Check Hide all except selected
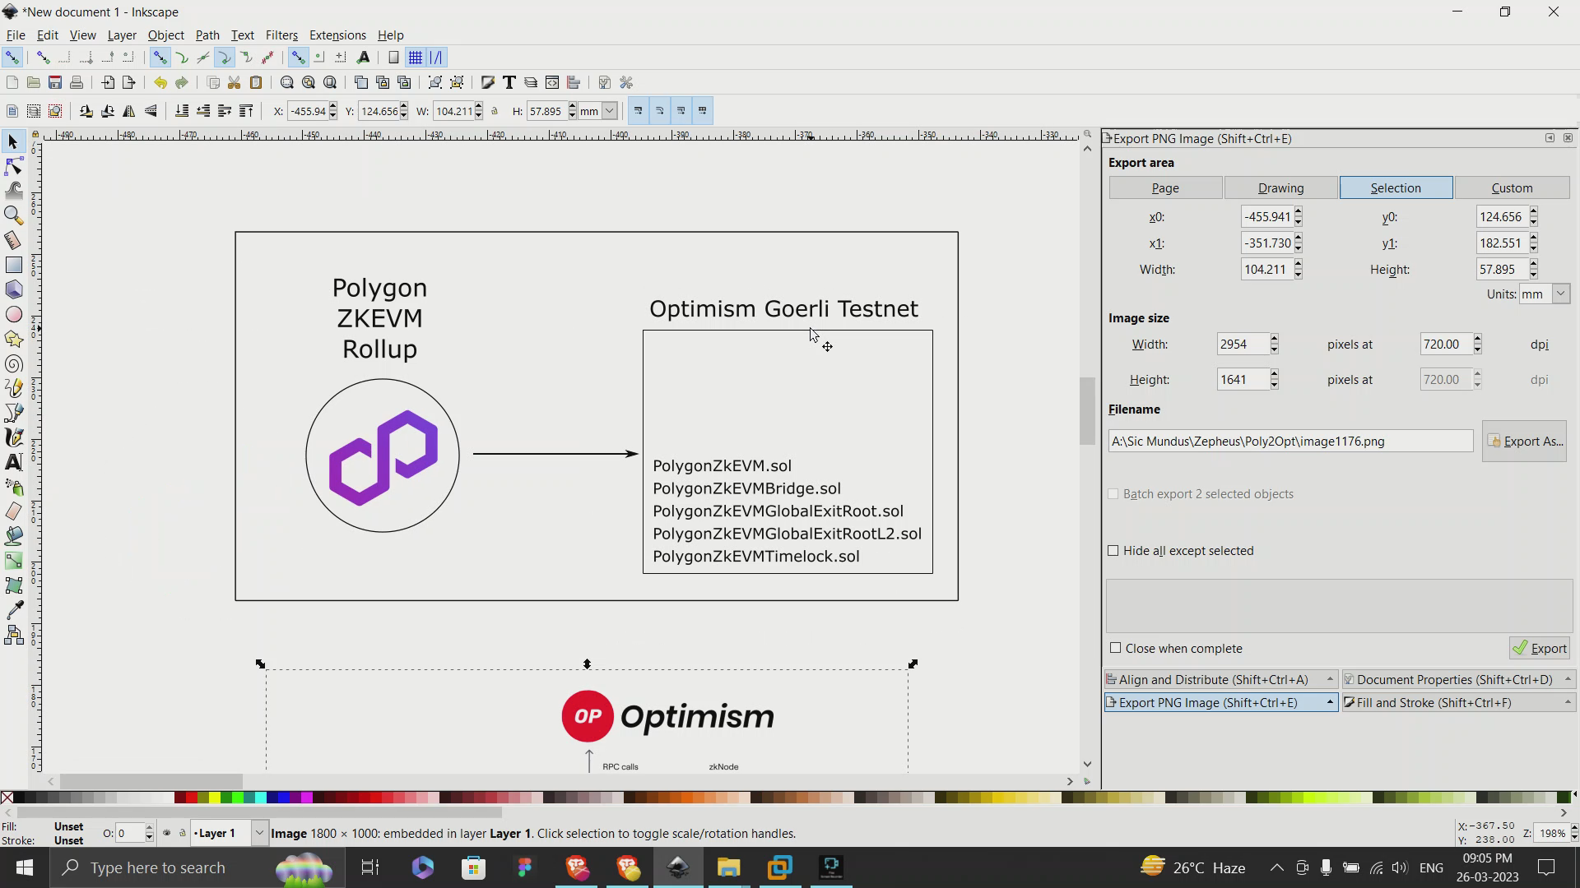 pos(1113,551)
